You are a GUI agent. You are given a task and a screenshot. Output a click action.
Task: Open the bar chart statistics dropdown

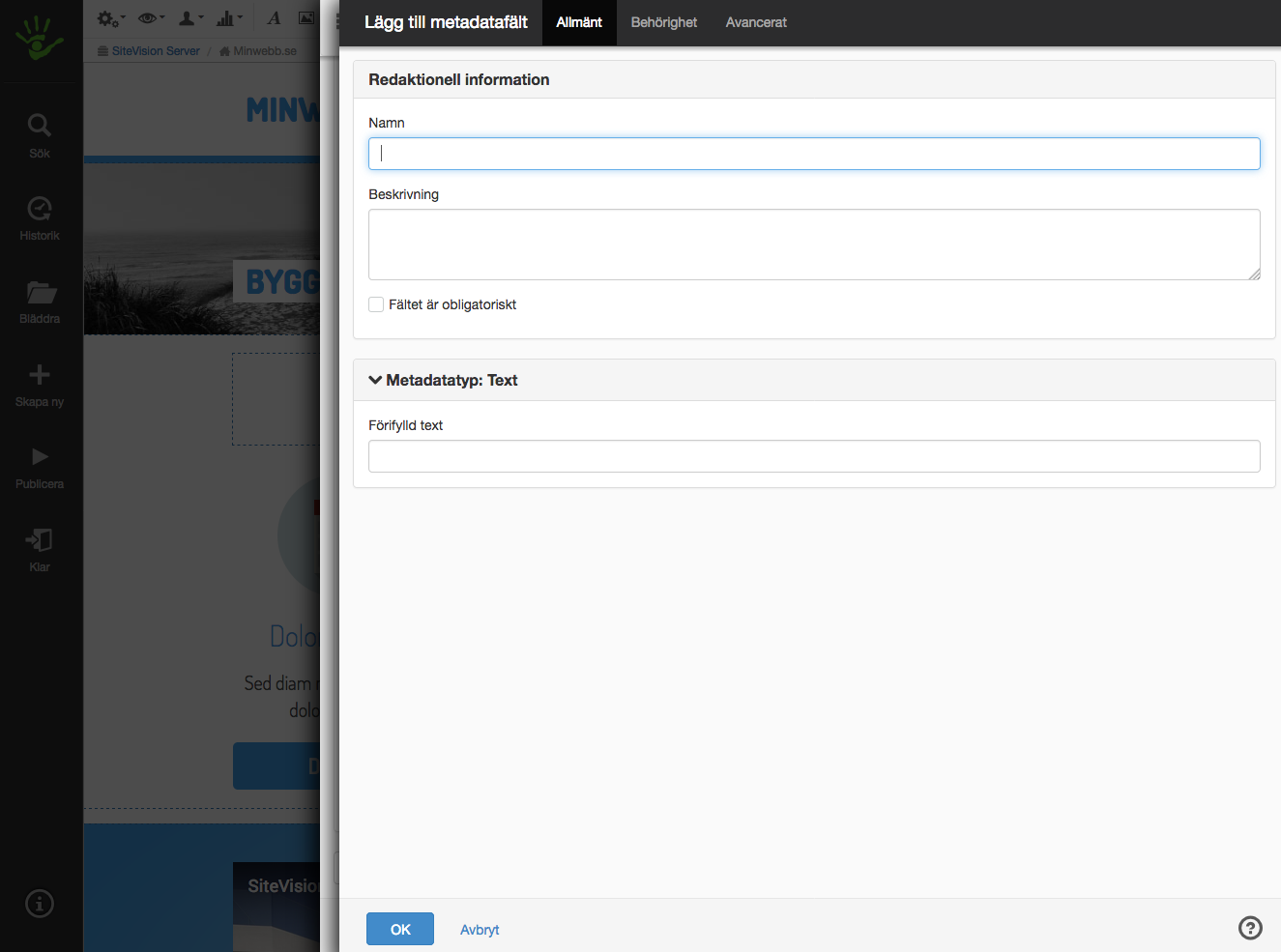(229, 18)
